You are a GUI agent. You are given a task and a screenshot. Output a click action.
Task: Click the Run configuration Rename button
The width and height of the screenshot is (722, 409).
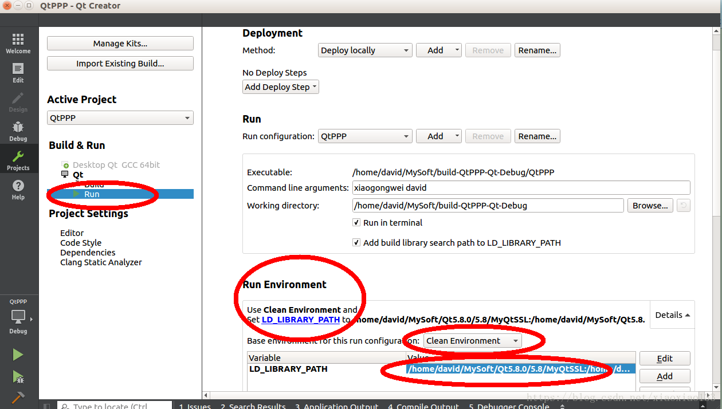537,136
